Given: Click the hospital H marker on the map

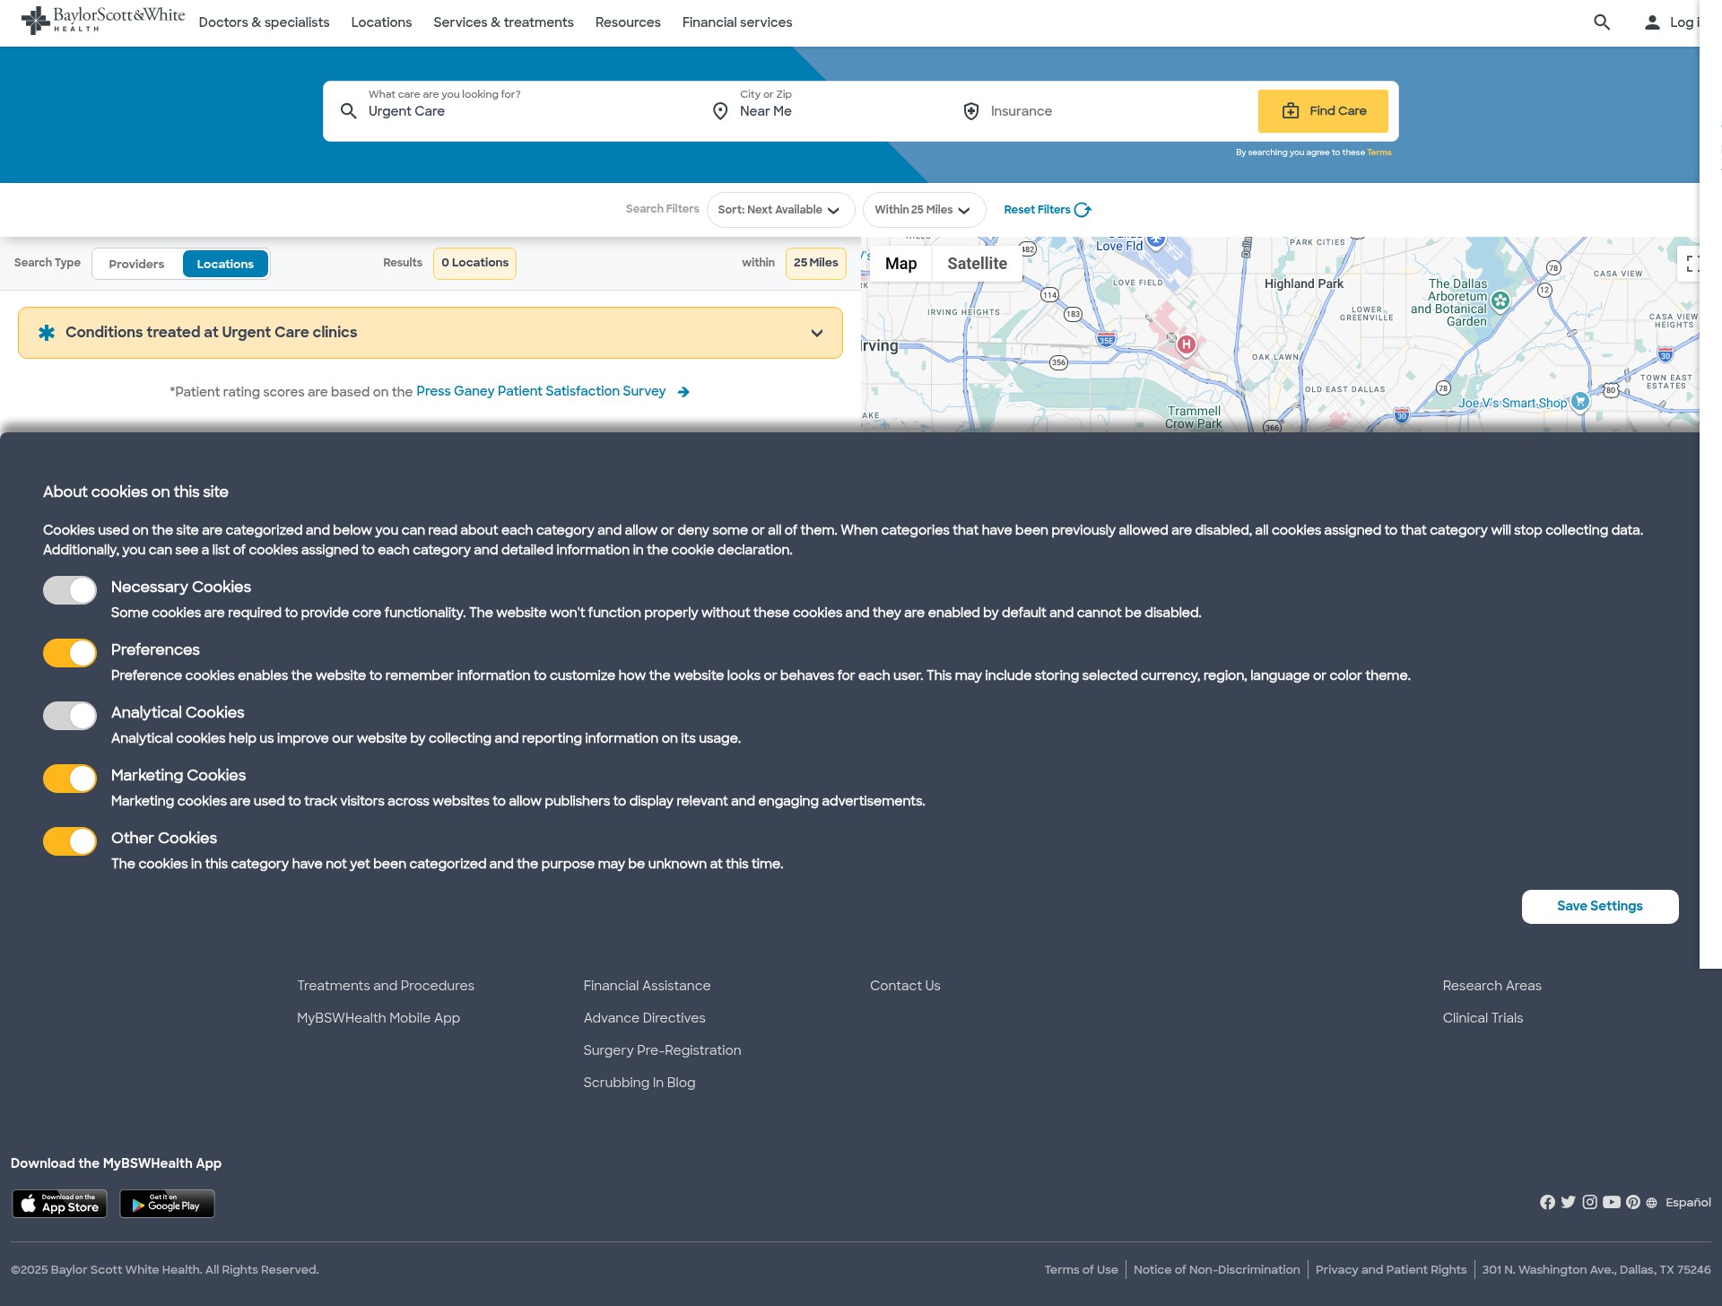Looking at the screenshot, I should tap(1187, 344).
